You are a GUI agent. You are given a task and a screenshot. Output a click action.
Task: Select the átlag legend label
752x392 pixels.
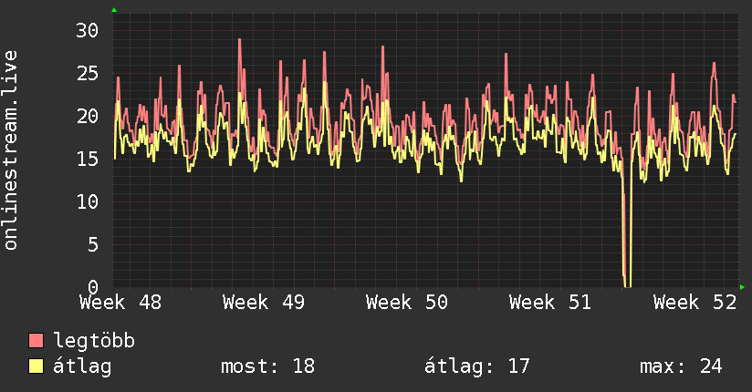82,366
